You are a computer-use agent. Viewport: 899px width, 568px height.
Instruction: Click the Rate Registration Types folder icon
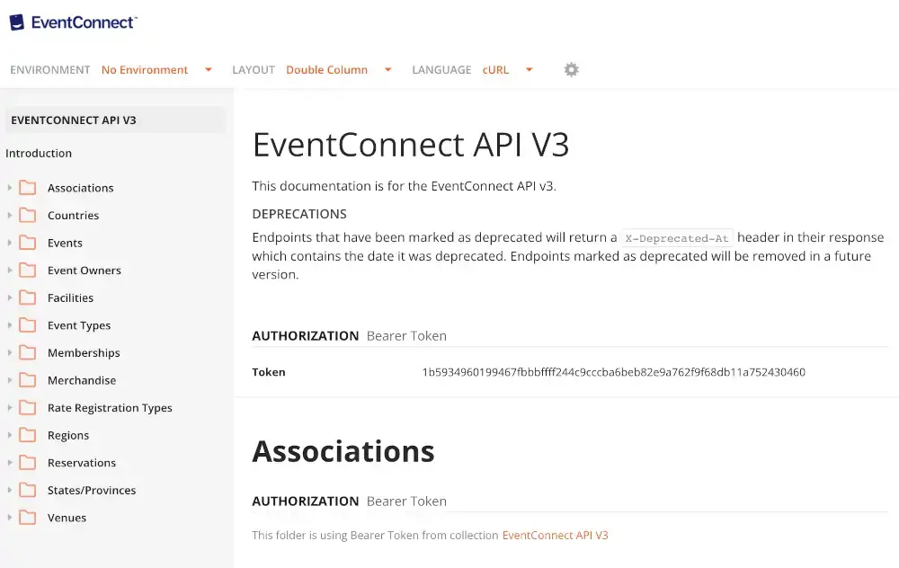28,408
